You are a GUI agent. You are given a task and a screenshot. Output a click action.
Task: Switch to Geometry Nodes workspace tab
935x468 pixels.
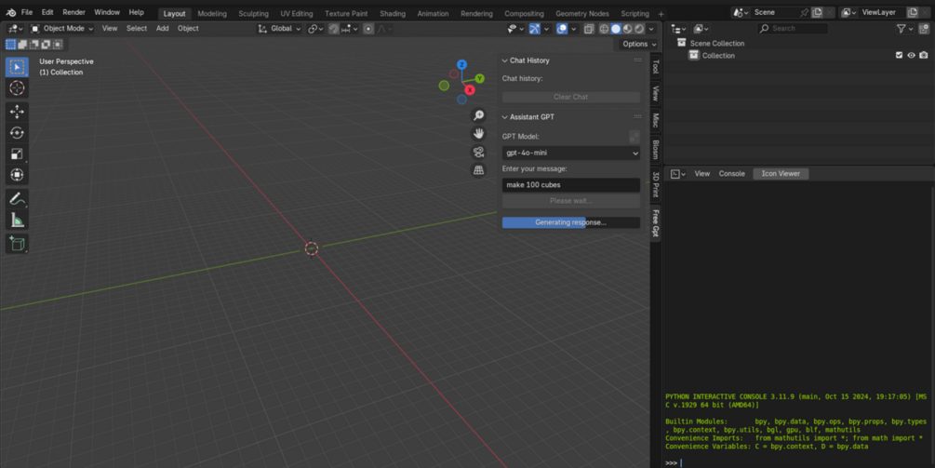point(582,14)
